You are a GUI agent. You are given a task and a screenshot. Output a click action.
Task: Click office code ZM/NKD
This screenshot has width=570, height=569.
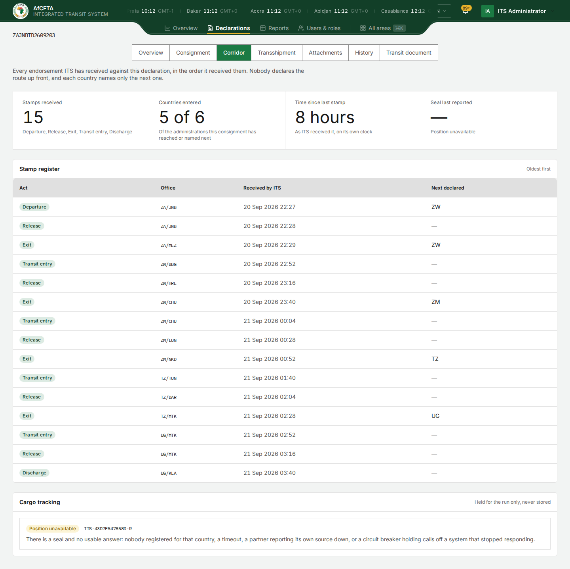tap(169, 359)
